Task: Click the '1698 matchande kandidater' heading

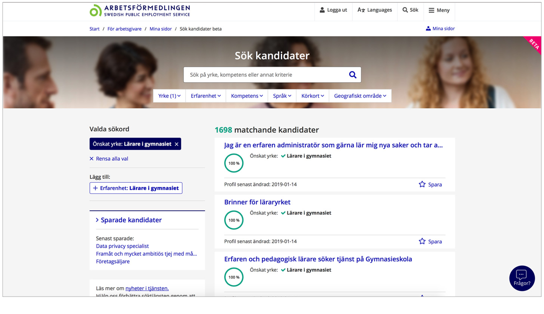Action: coord(267,130)
